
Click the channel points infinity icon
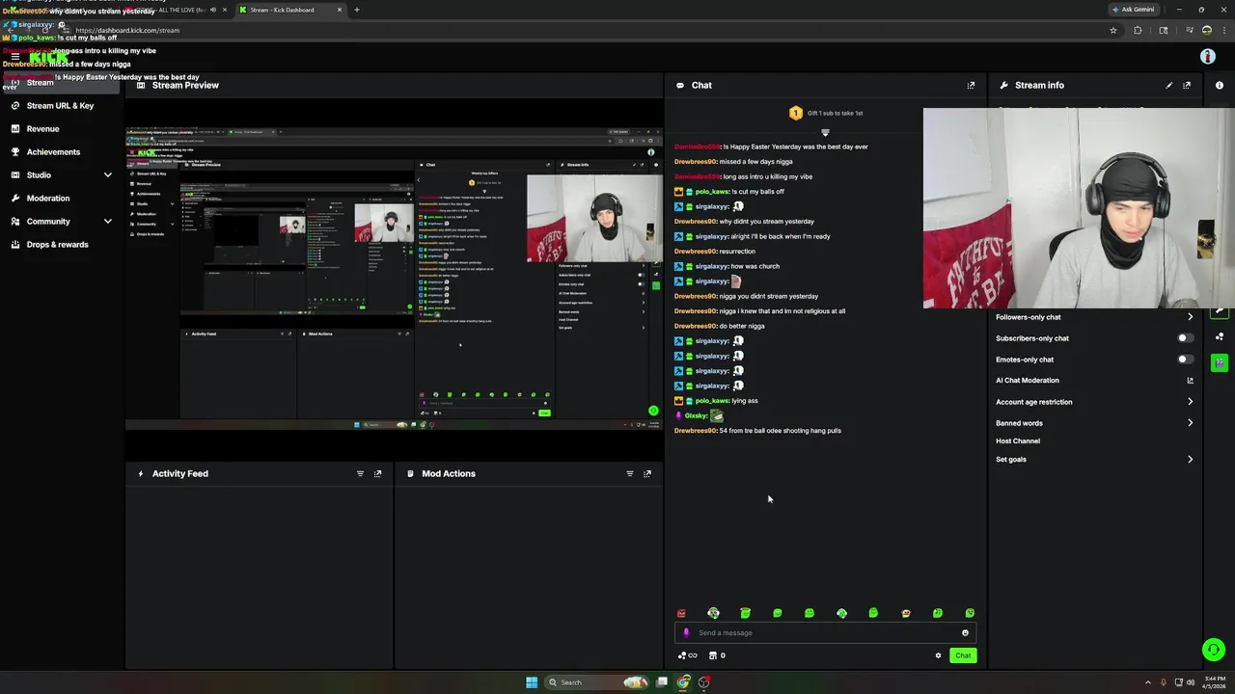click(x=688, y=655)
